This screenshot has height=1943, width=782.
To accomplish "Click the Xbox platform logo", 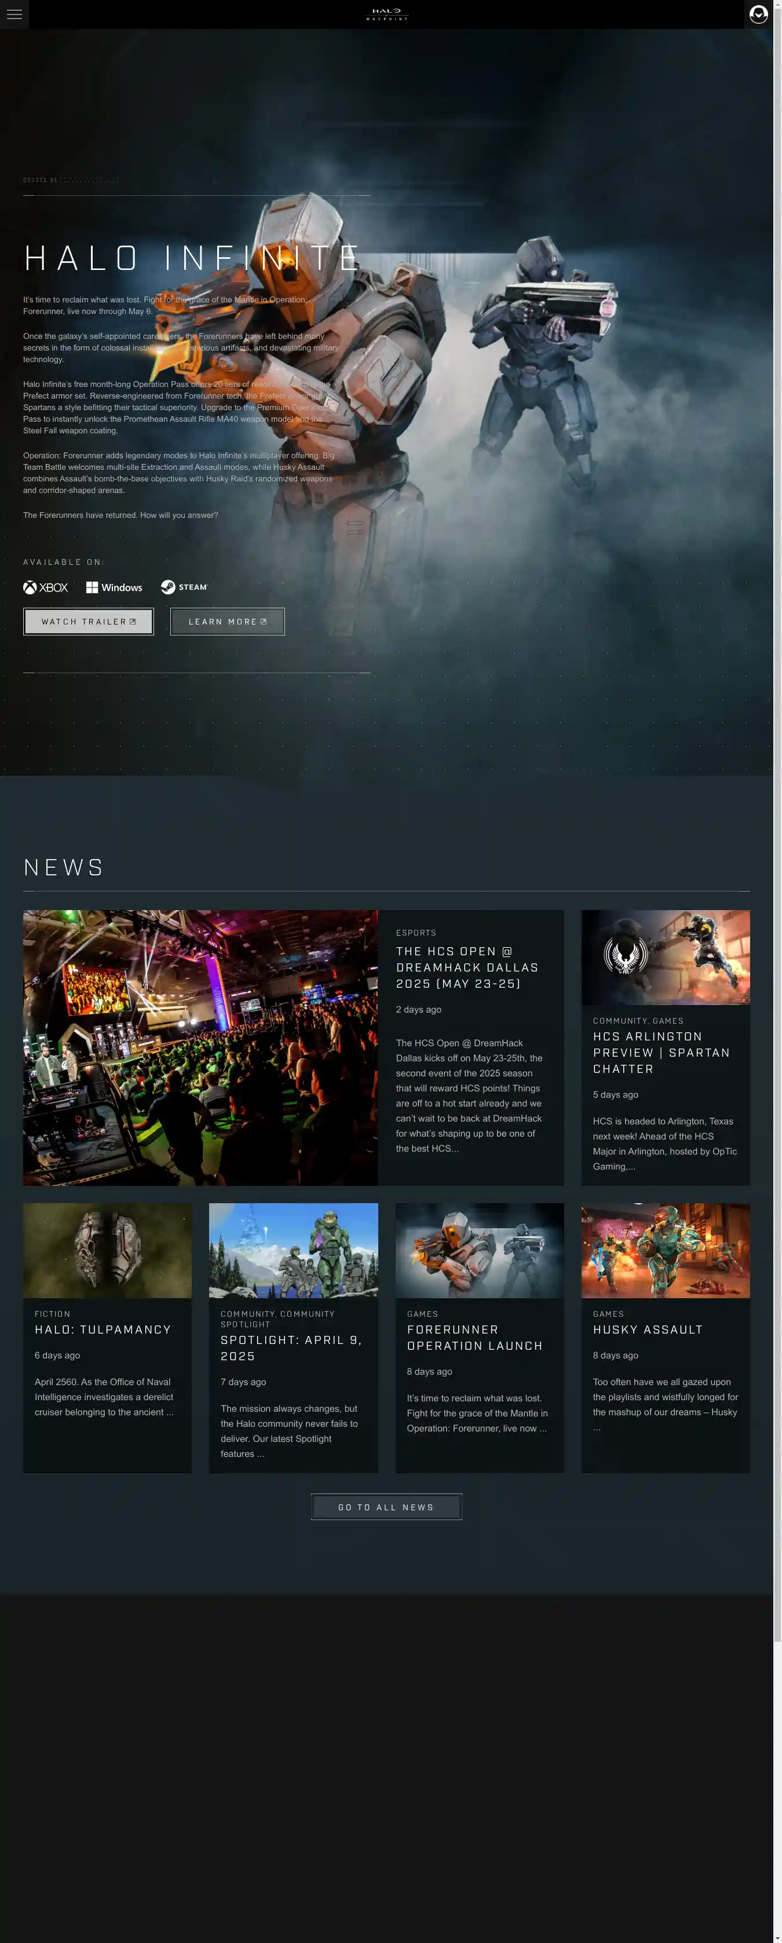I will [46, 587].
